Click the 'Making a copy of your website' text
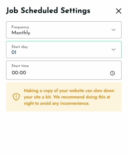The image size is (132, 154). click(x=54, y=91)
